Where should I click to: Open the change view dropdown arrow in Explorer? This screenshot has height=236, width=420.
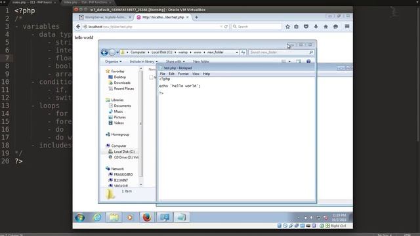289,62
